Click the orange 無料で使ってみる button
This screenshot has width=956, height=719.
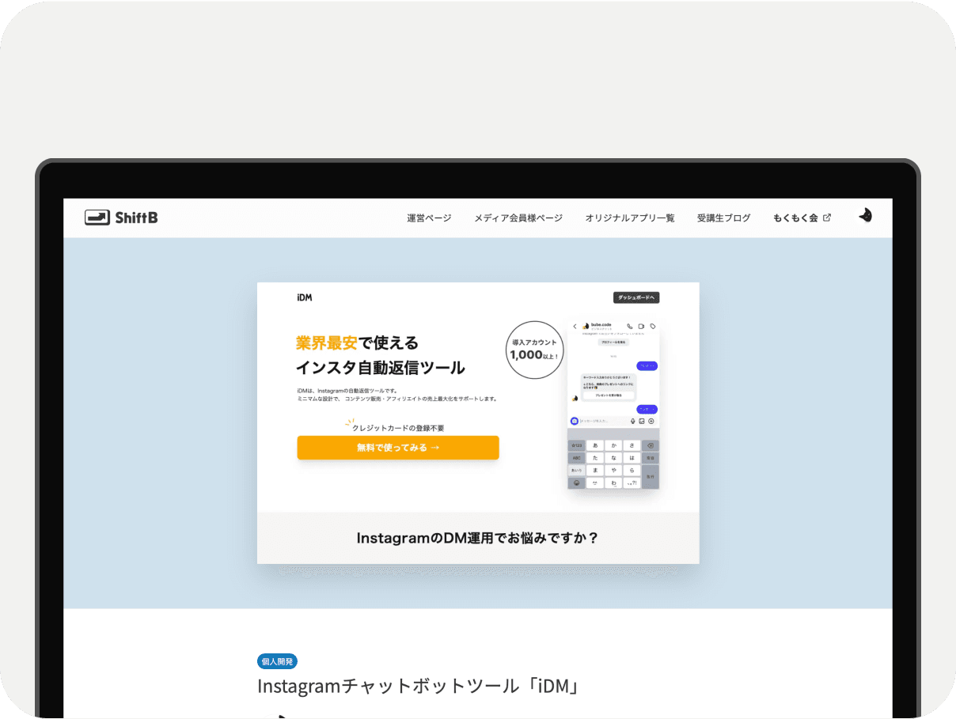click(397, 448)
